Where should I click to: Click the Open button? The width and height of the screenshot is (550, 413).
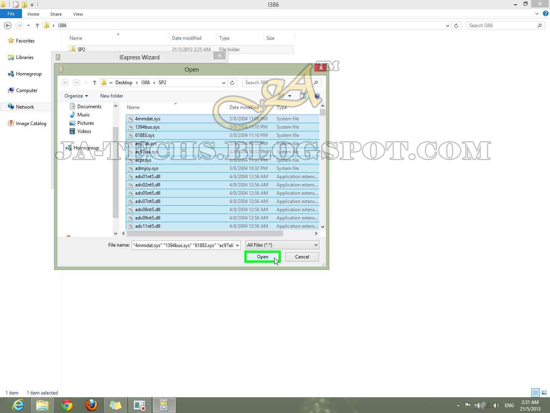click(262, 256)
